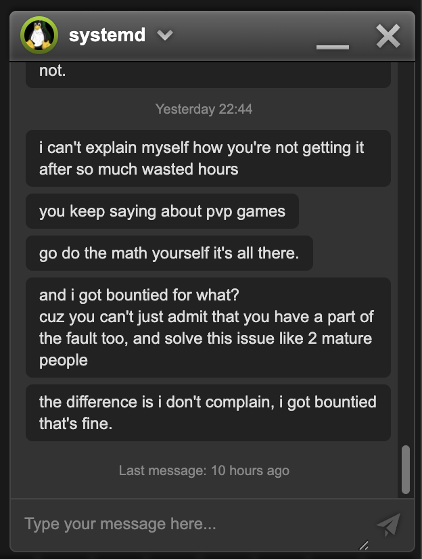The image size is (422, 559).
Task: Select the 'Yesterday 22:44' timestamp
Action: point(204,109)
